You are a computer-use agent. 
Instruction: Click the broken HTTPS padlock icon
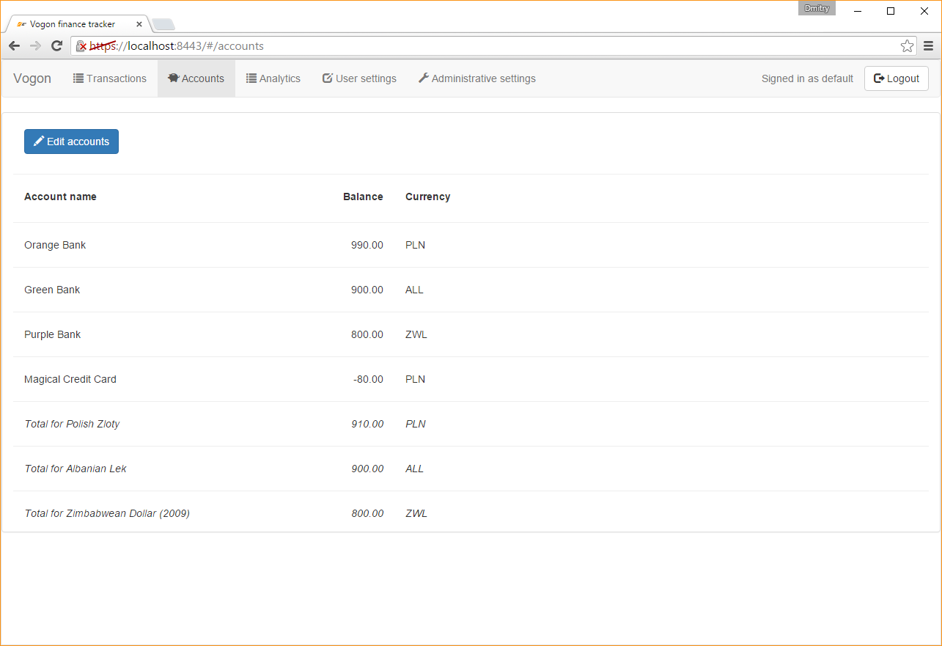pyautogui.click(x=81, y=45)
